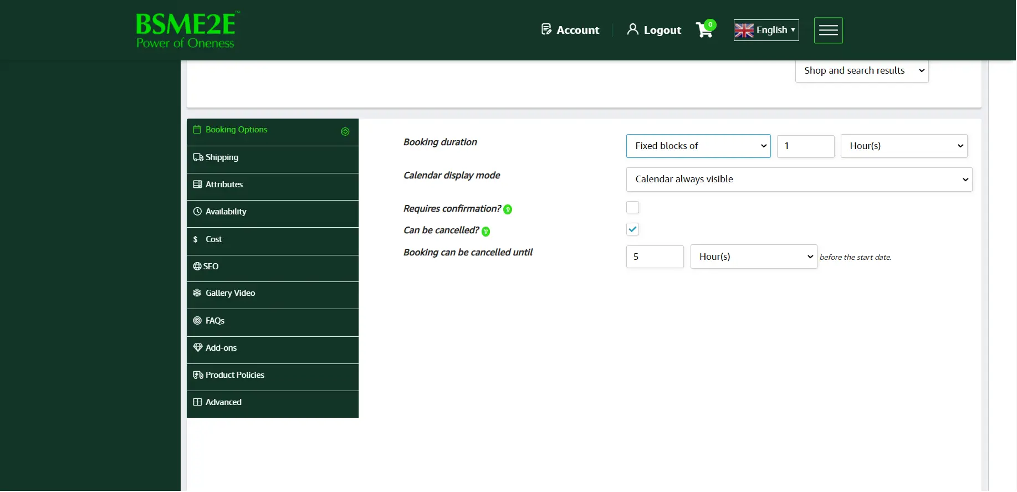This screenshot has height=492, width=1017.
Task: Click the SEO globe icon
Action: 197,266
